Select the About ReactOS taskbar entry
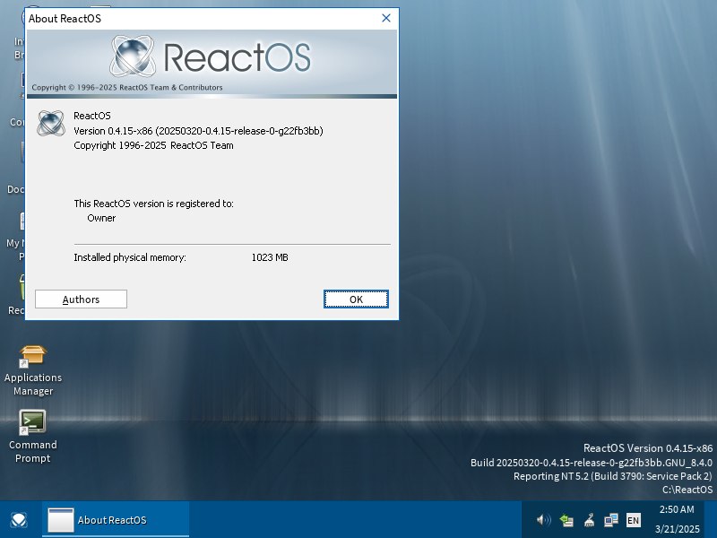Viewport: 717px width, 538px height. coord(117,520)
